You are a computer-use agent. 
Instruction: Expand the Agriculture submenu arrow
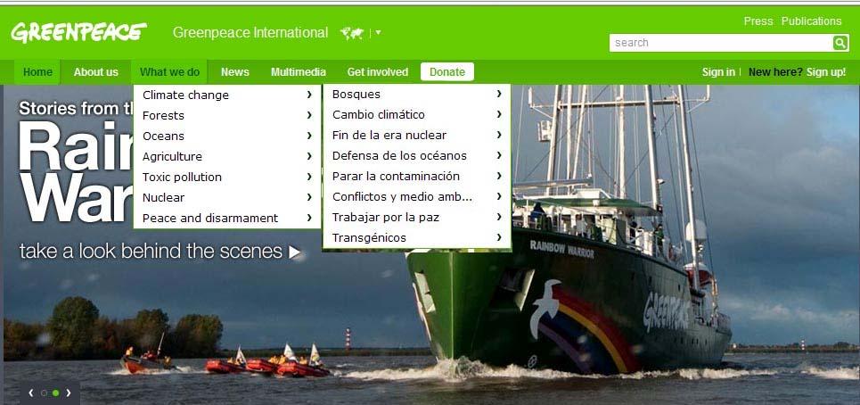point(309,156)
